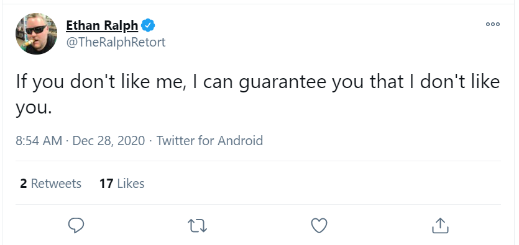The width and height of the screenshot is (519, 245).
Task: Retweet this post with the arrows icon
Action: (x=197, y=226)
